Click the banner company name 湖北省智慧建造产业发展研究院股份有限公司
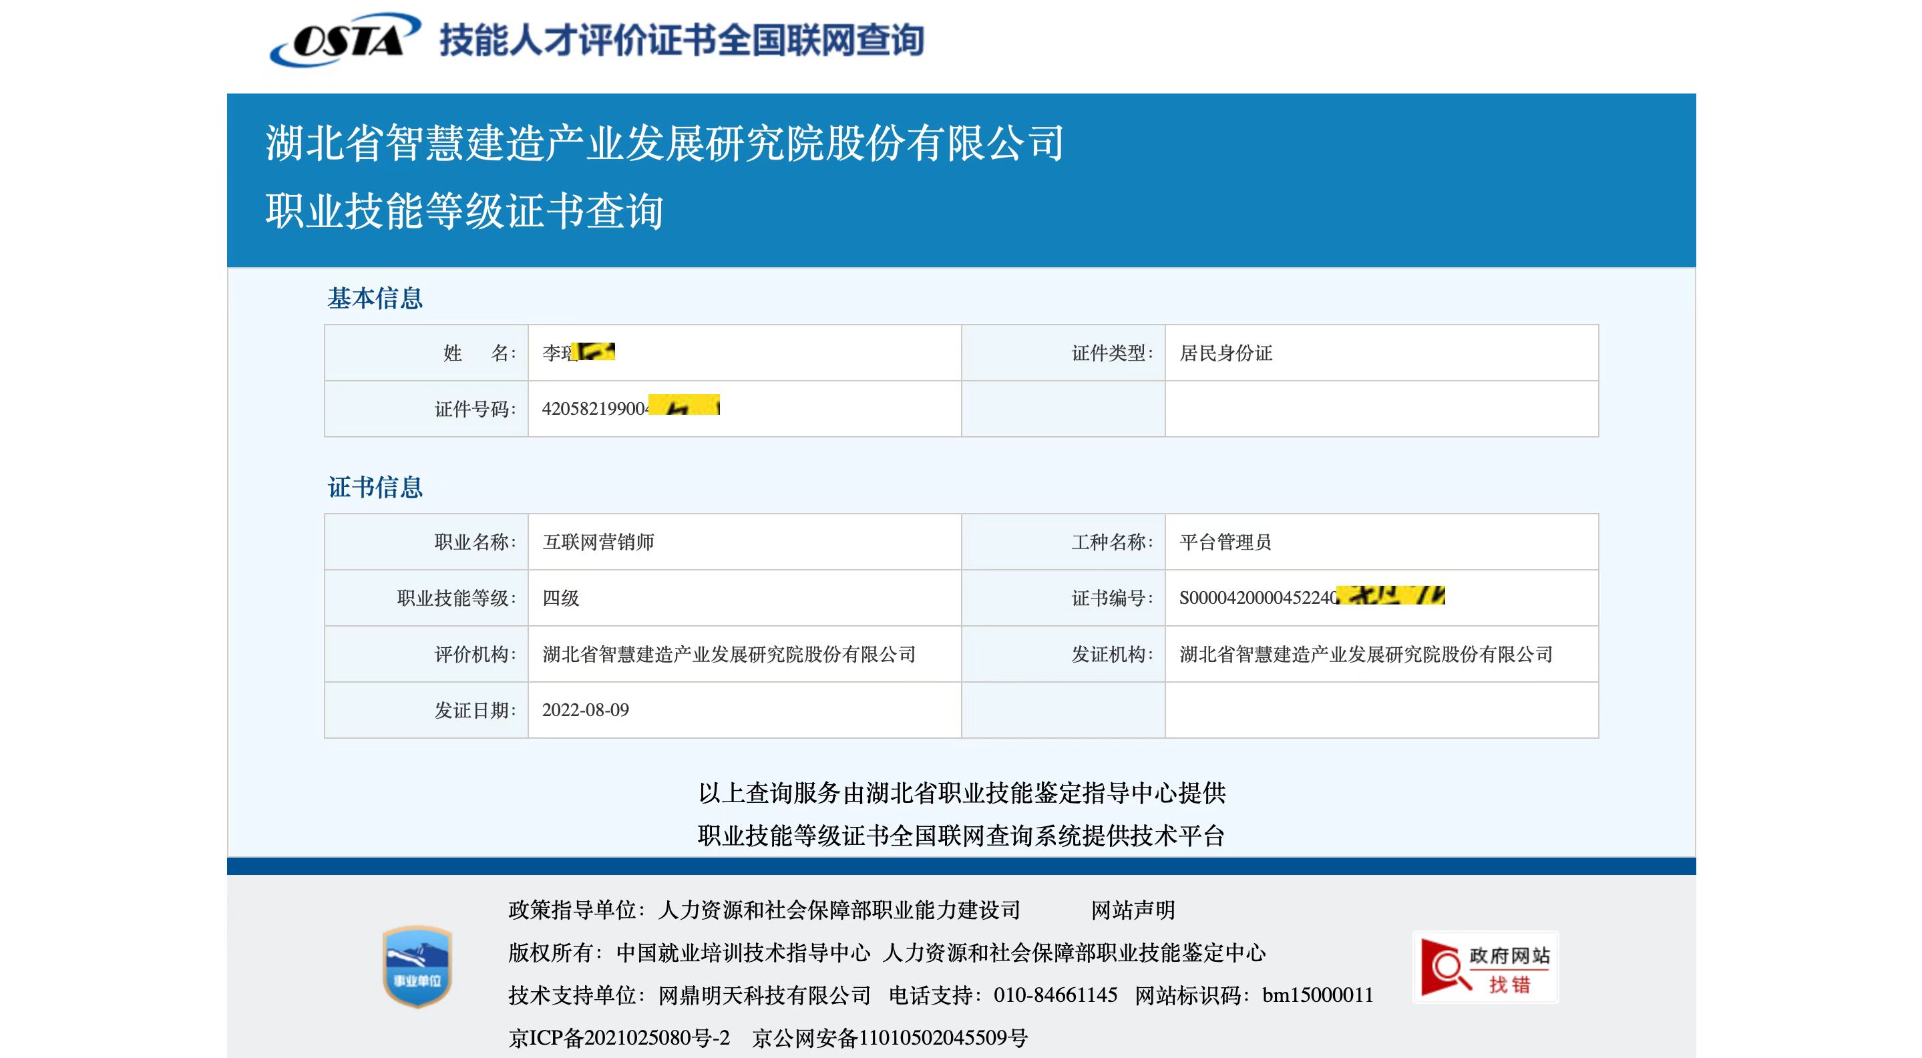1922x1058 pixels. 664,142
